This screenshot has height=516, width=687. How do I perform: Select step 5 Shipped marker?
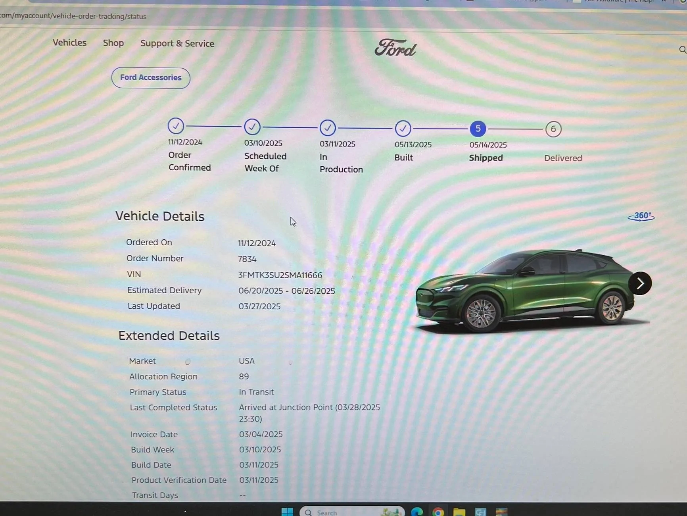[478, 129]
